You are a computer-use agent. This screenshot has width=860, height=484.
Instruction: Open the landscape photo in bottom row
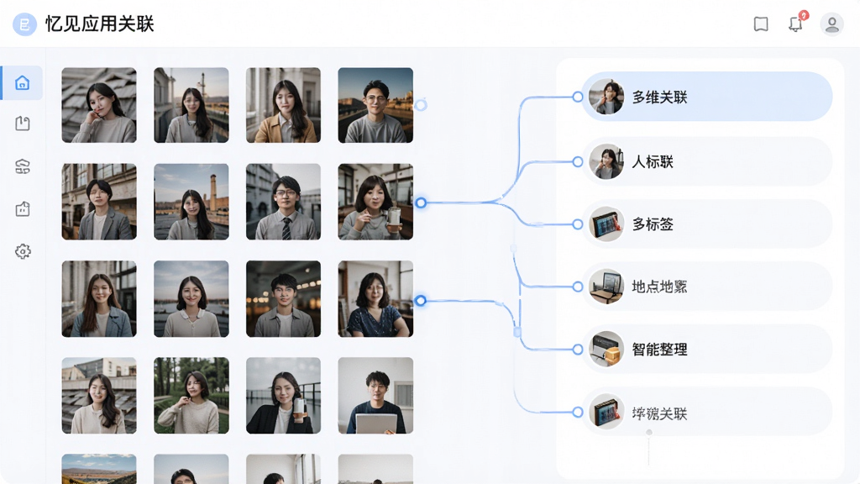[99, 469]
